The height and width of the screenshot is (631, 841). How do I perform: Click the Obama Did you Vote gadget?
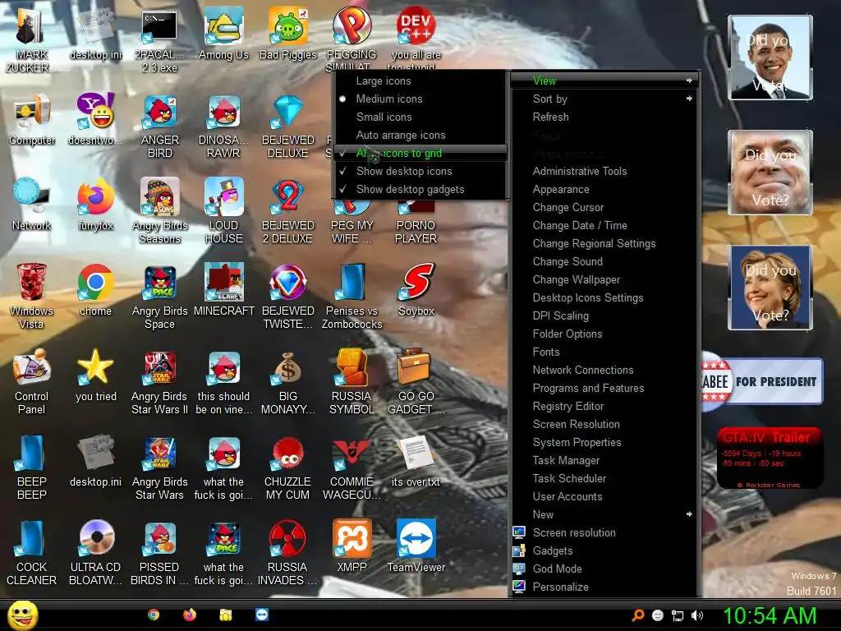(x=770, y=58)
